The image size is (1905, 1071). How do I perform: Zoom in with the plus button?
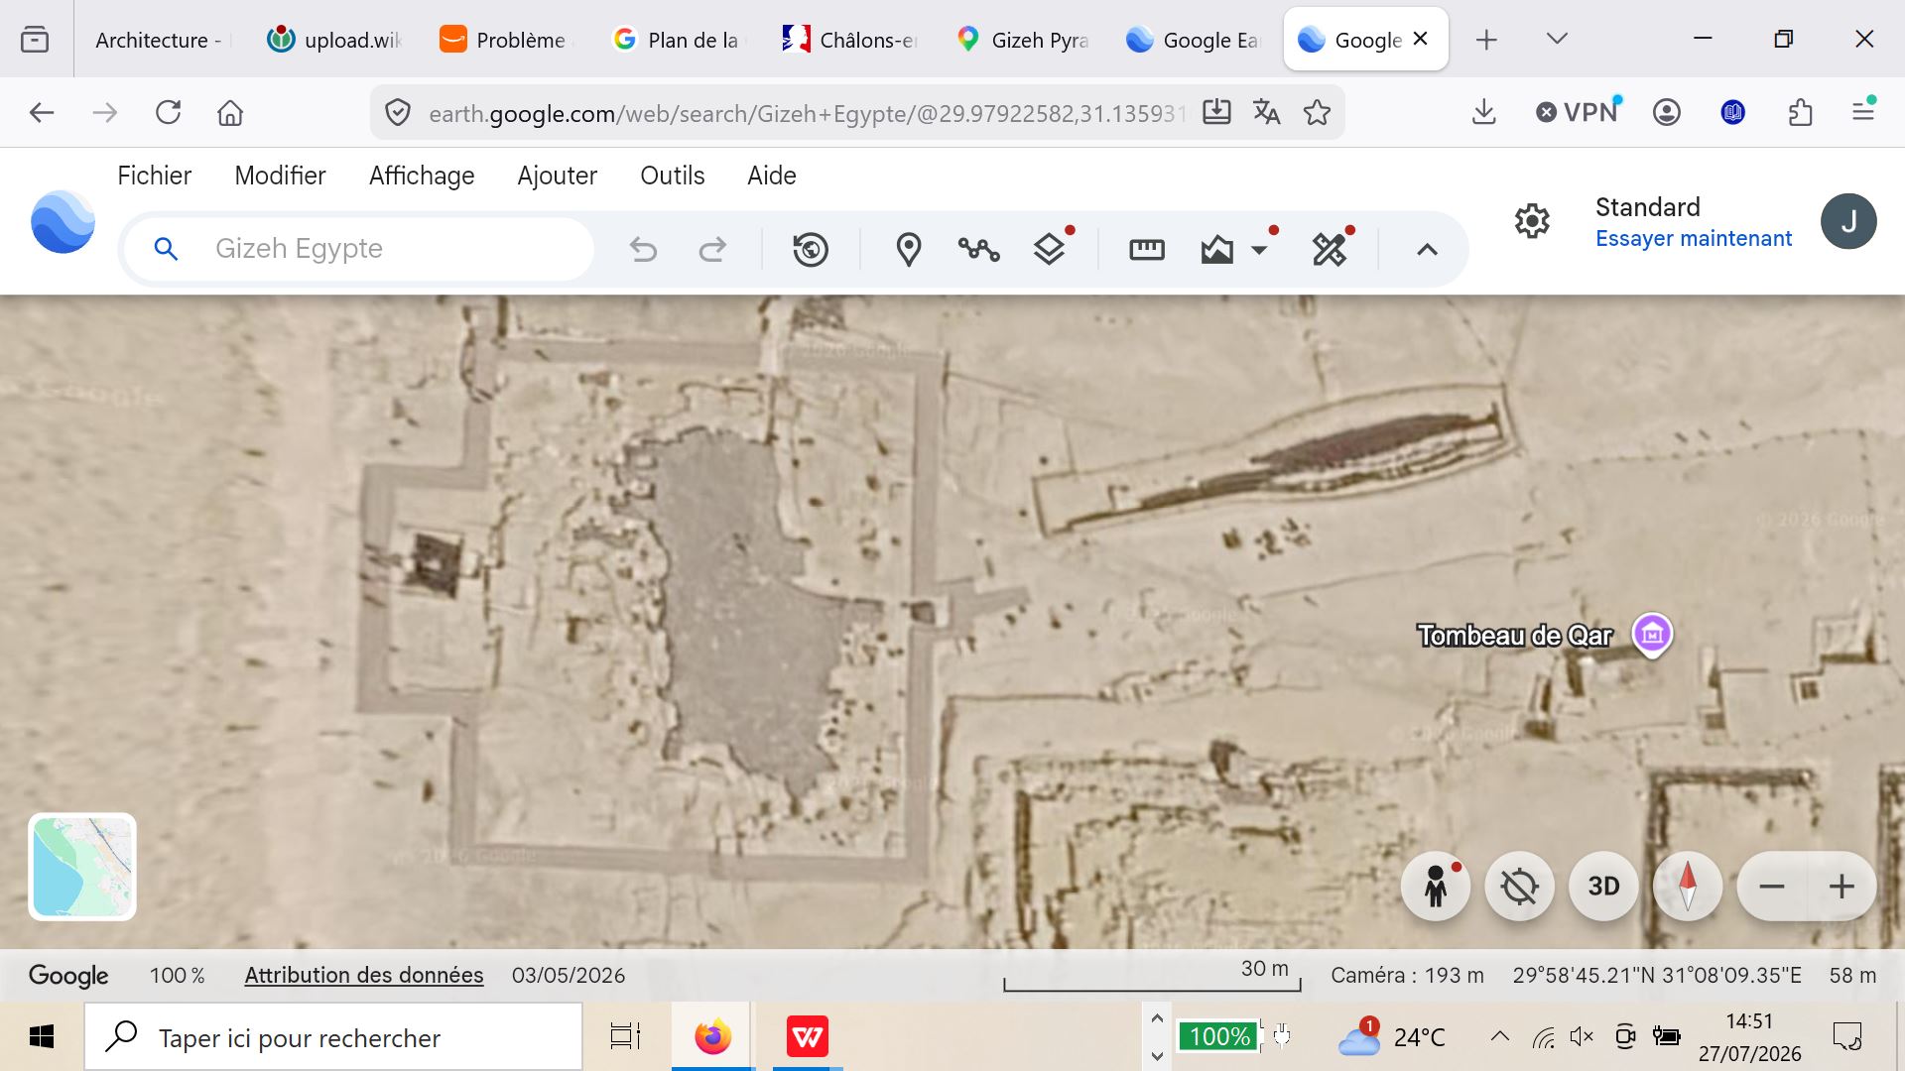[1841, 886]
